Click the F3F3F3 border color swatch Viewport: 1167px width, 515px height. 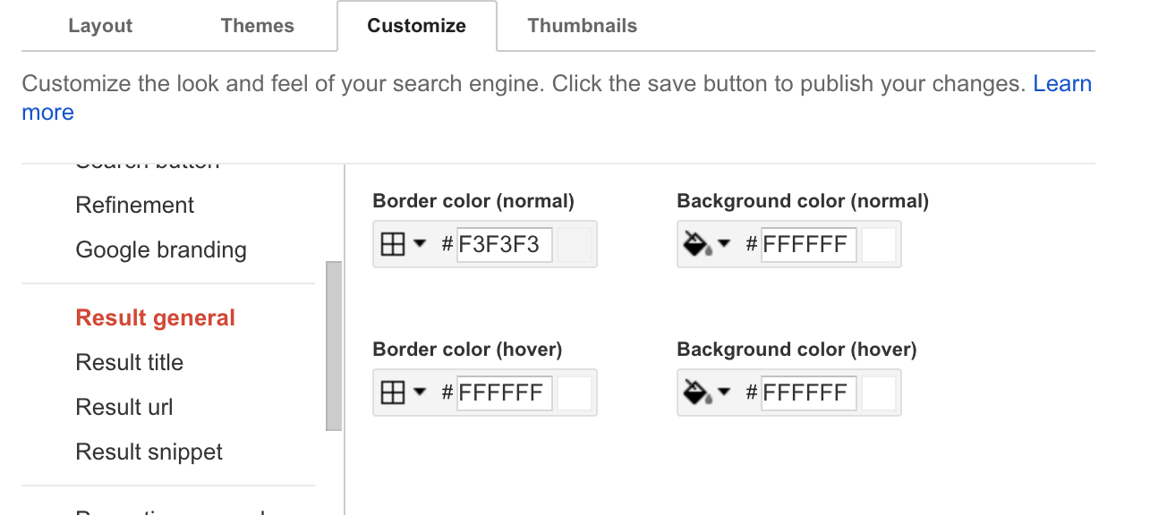pos(574,244)
